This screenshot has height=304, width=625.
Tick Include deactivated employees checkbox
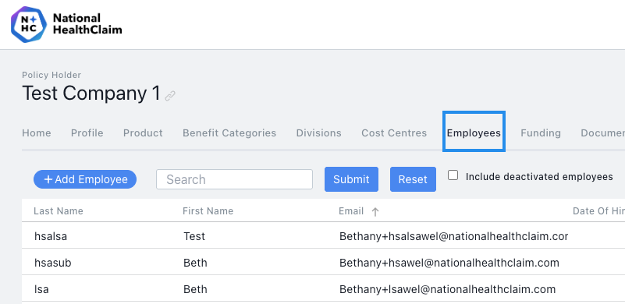click(453, 175)
